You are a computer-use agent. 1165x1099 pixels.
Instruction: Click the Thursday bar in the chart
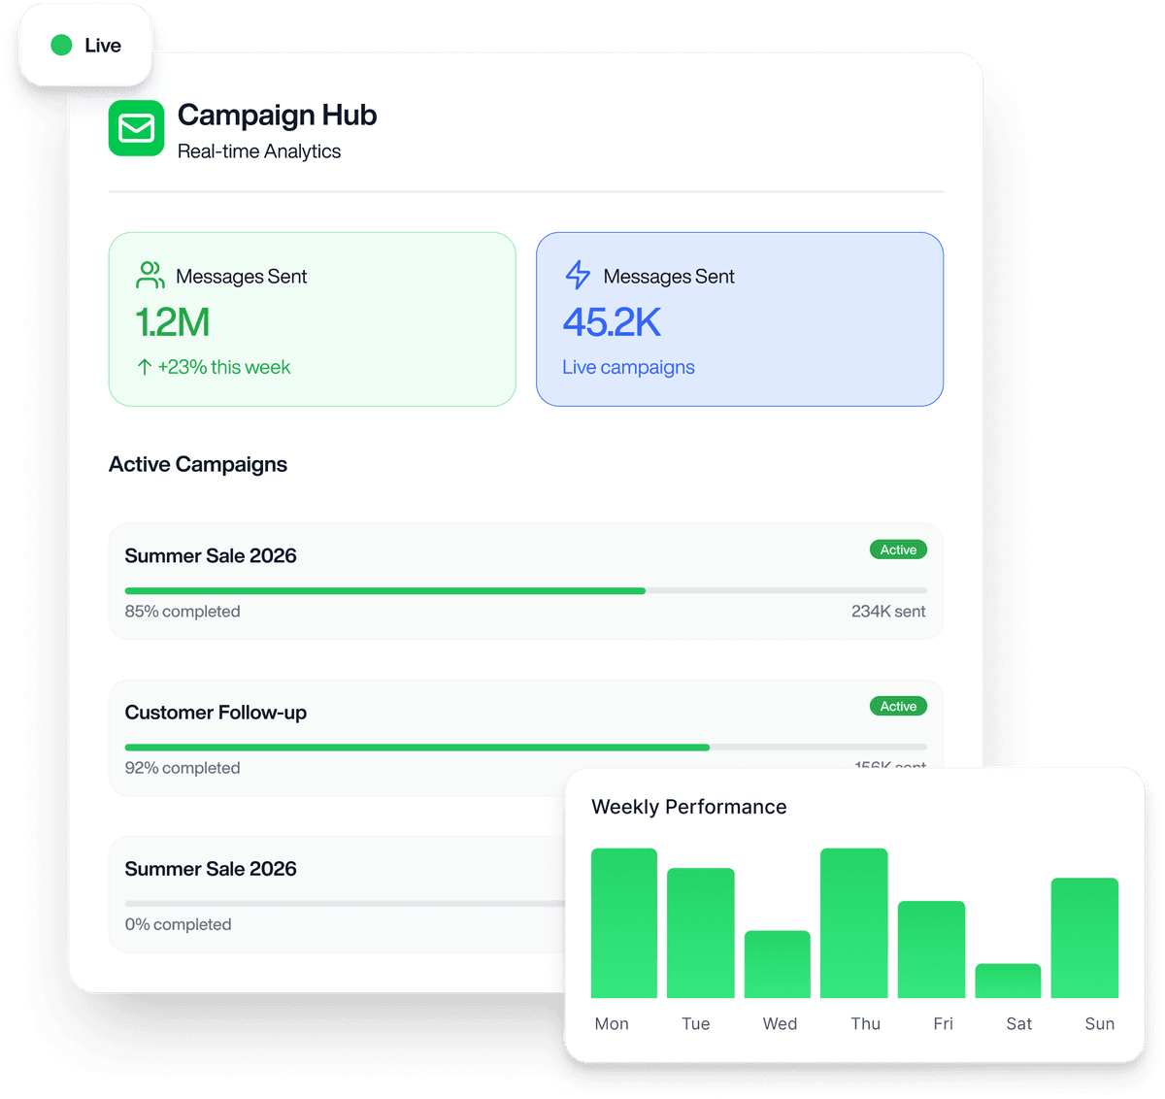pos(853,922)
